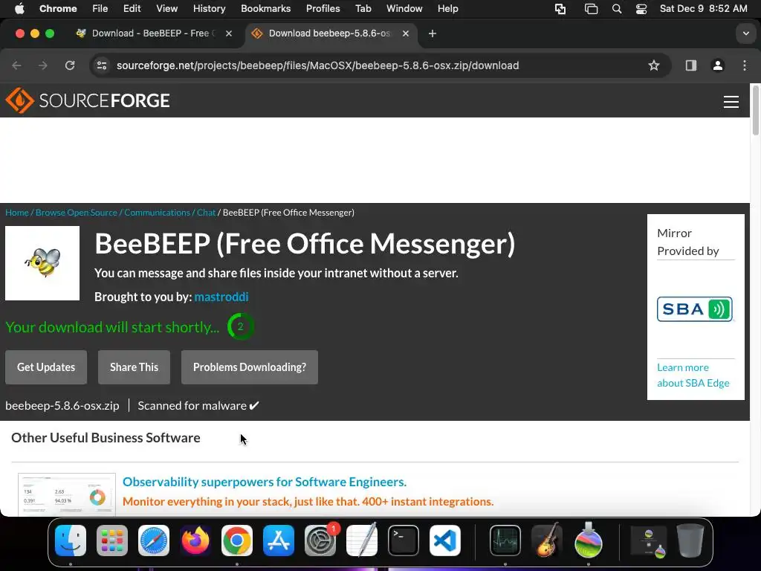Close the Download - BeeBEEP tab

point(229,33)
